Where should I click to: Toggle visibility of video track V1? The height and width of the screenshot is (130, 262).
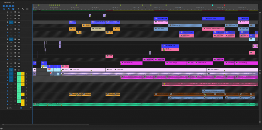click(x=19, y=70)
